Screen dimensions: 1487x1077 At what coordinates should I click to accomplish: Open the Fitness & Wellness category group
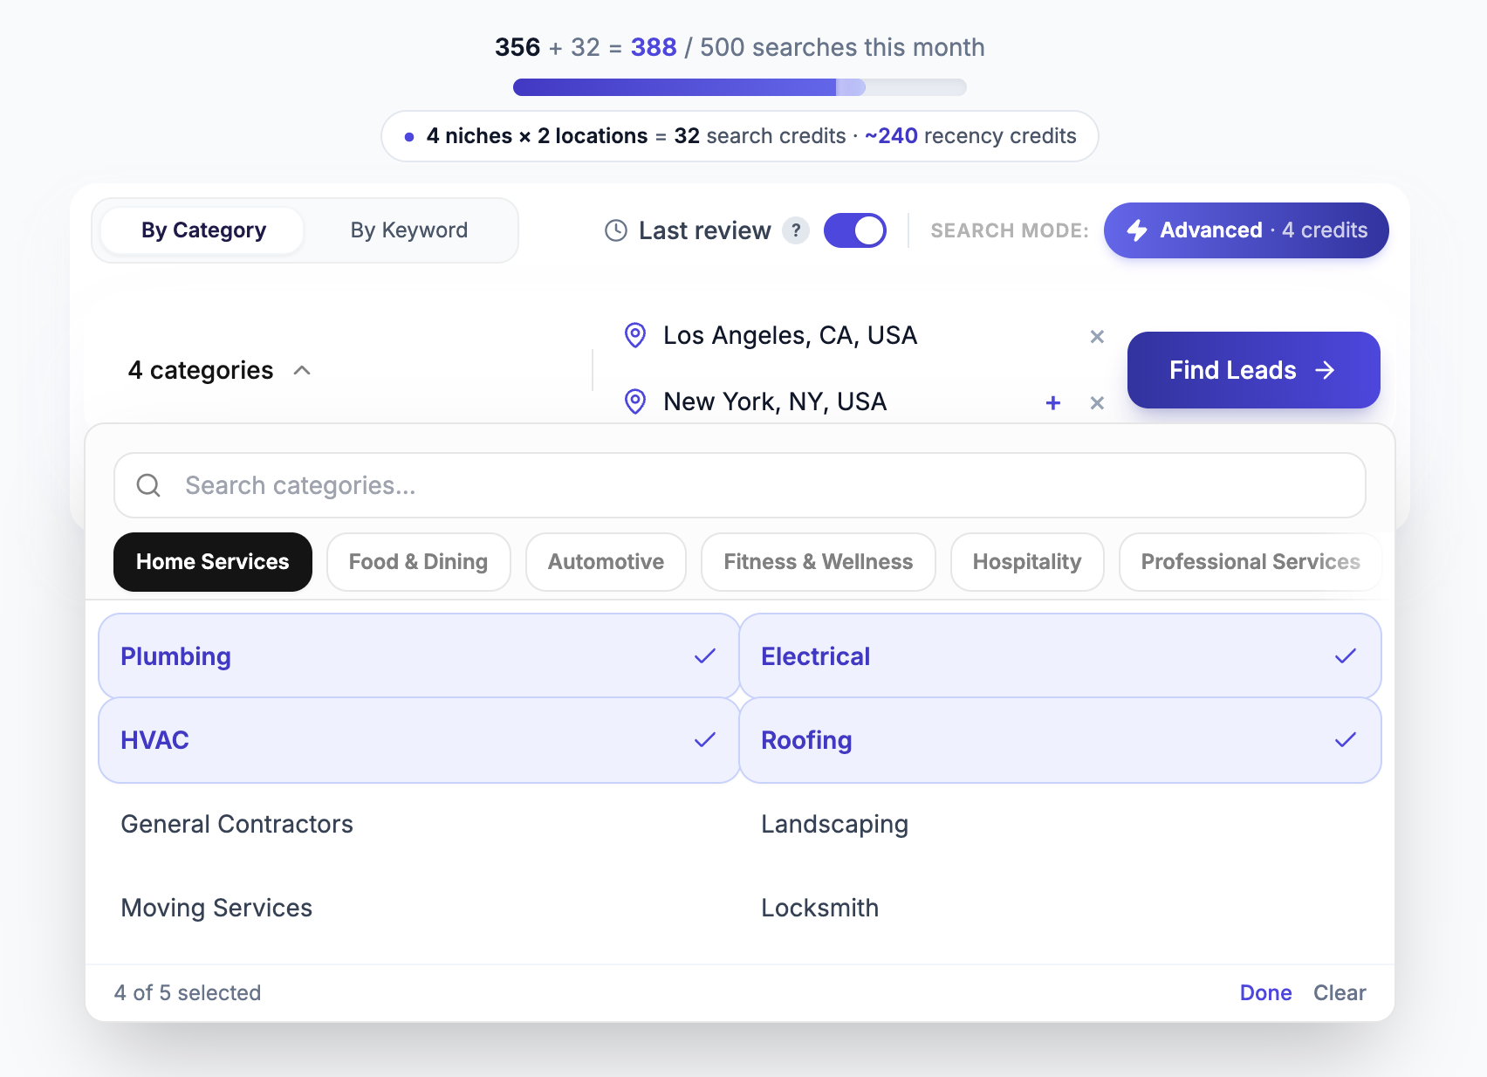(819, 562)
